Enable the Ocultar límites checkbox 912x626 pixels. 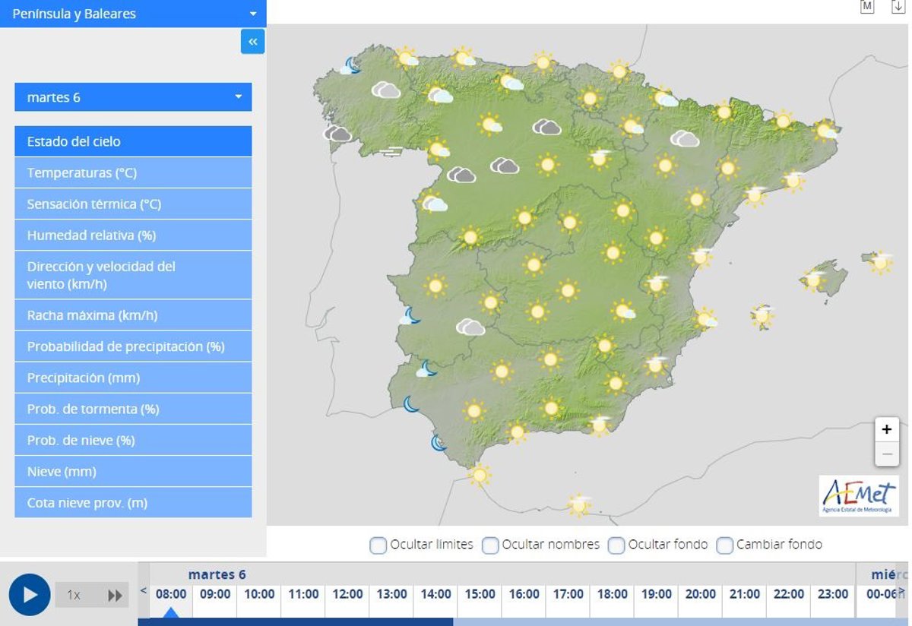point(378,545)
